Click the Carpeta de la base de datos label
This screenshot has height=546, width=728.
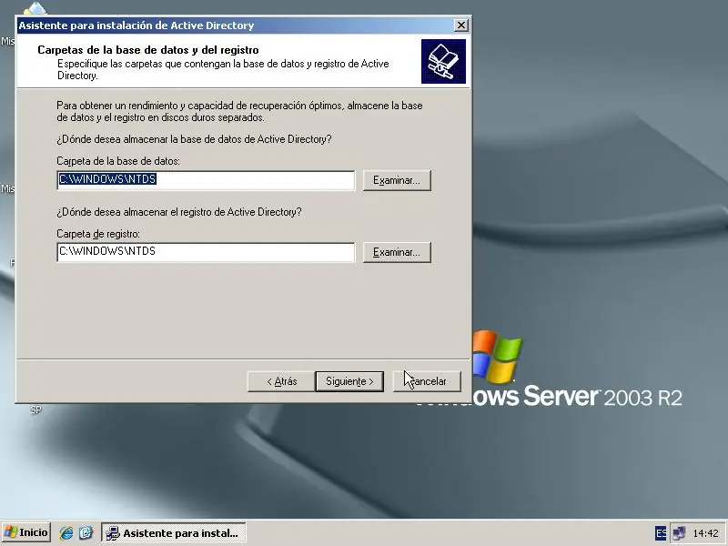pyautogui.click(x=118, y=161)
